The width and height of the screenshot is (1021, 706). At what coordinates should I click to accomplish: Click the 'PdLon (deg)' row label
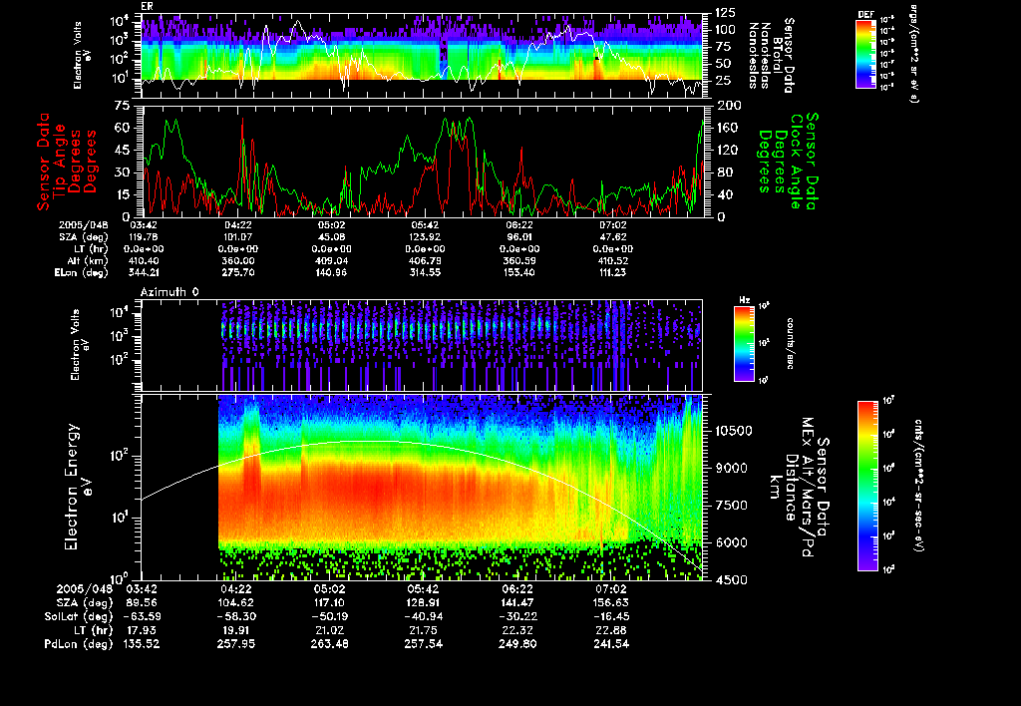(78, 644)
